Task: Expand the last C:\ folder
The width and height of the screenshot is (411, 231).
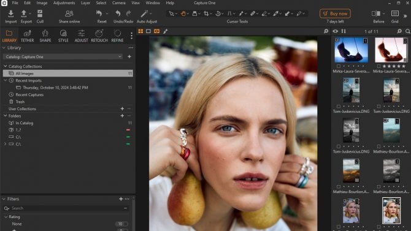Action: tap(6, 144)
